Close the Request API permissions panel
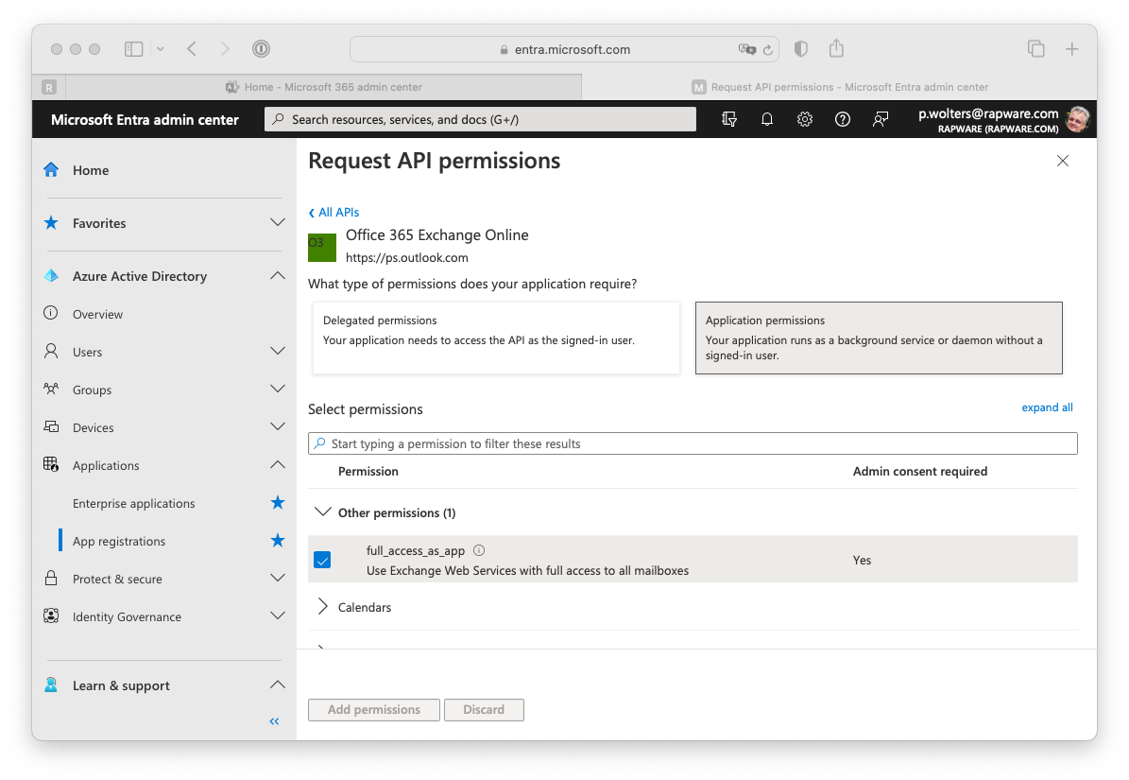This screenshot has width=1129, height=780. [1063, 161]
